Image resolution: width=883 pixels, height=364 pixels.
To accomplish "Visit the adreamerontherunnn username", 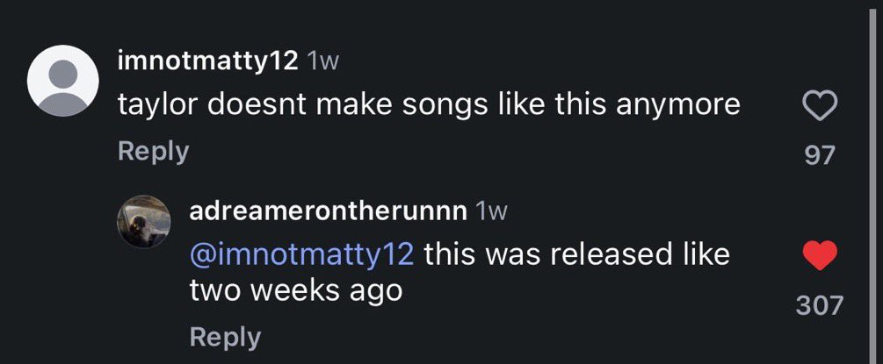I will [329, 211].
